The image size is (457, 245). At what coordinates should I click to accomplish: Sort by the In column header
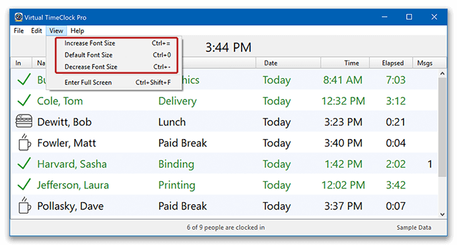(x=21, y=63)
